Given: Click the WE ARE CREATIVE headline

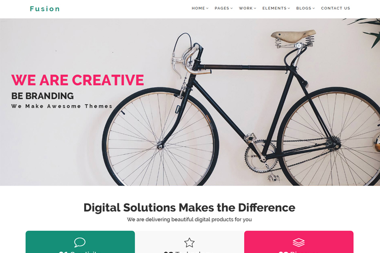Looking at the screenshot, I should click(x=78, y=80).
